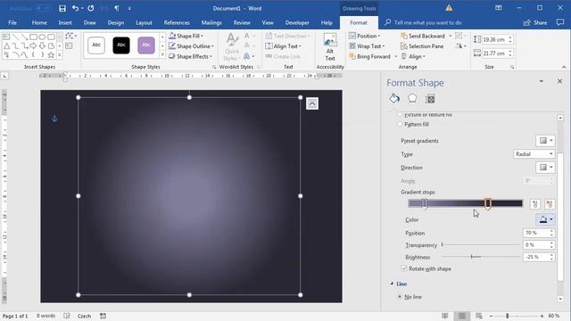
Task: Switch to the Insert tab
Action: point(65,22)
